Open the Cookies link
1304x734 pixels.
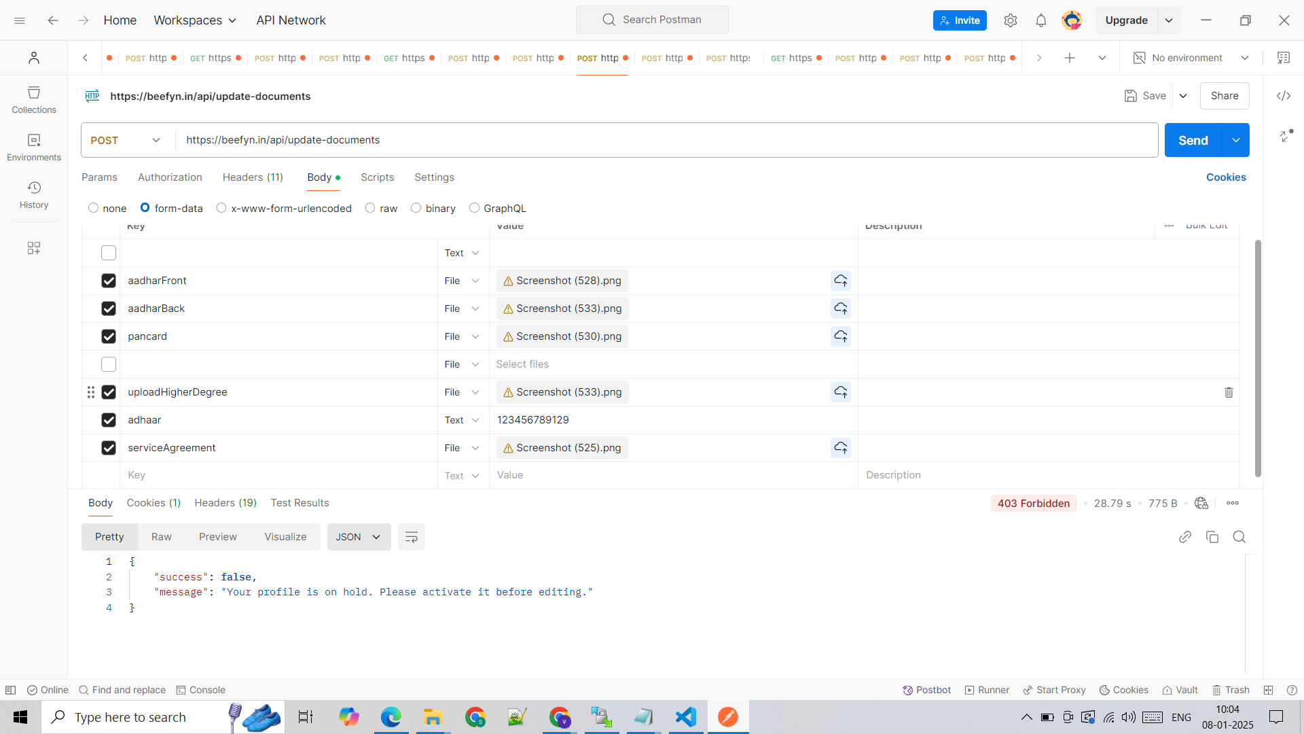click(1226, 177)
